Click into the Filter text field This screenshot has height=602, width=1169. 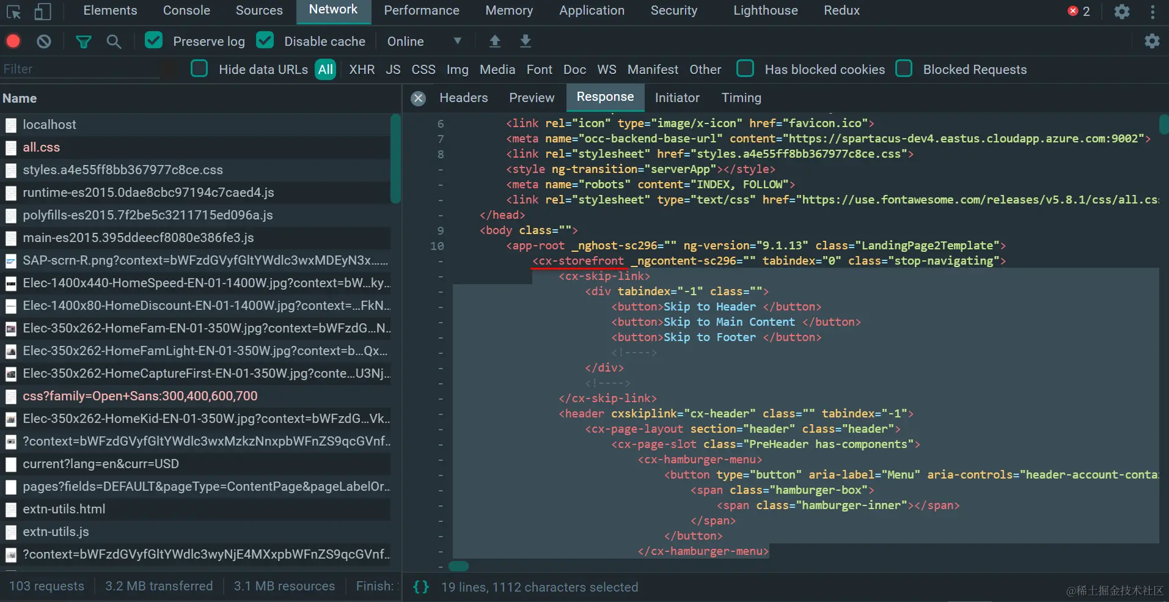[81, 69]
